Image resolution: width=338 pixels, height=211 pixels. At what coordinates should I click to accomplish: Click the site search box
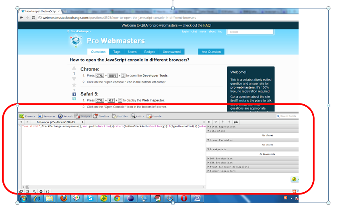click(x=250, y=32)
